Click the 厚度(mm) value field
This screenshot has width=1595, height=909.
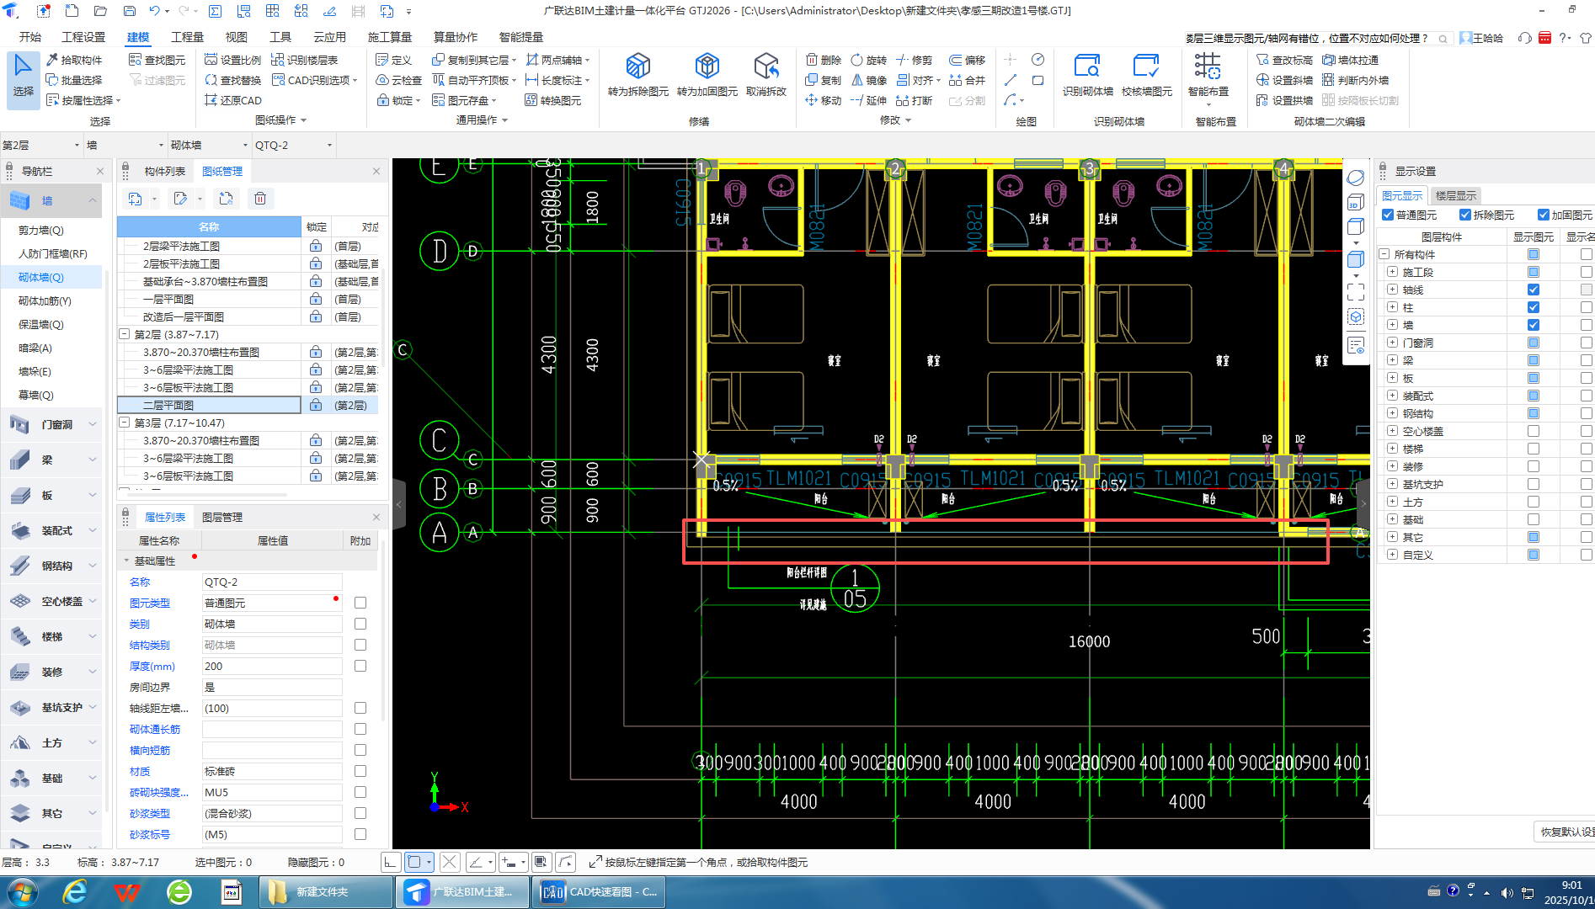pos(271,666)
